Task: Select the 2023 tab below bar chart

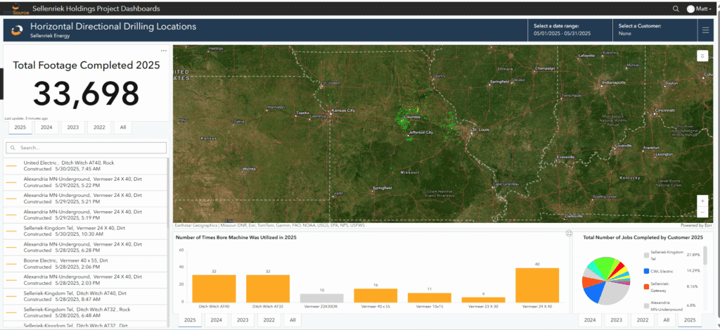Action: coord(243,320)
